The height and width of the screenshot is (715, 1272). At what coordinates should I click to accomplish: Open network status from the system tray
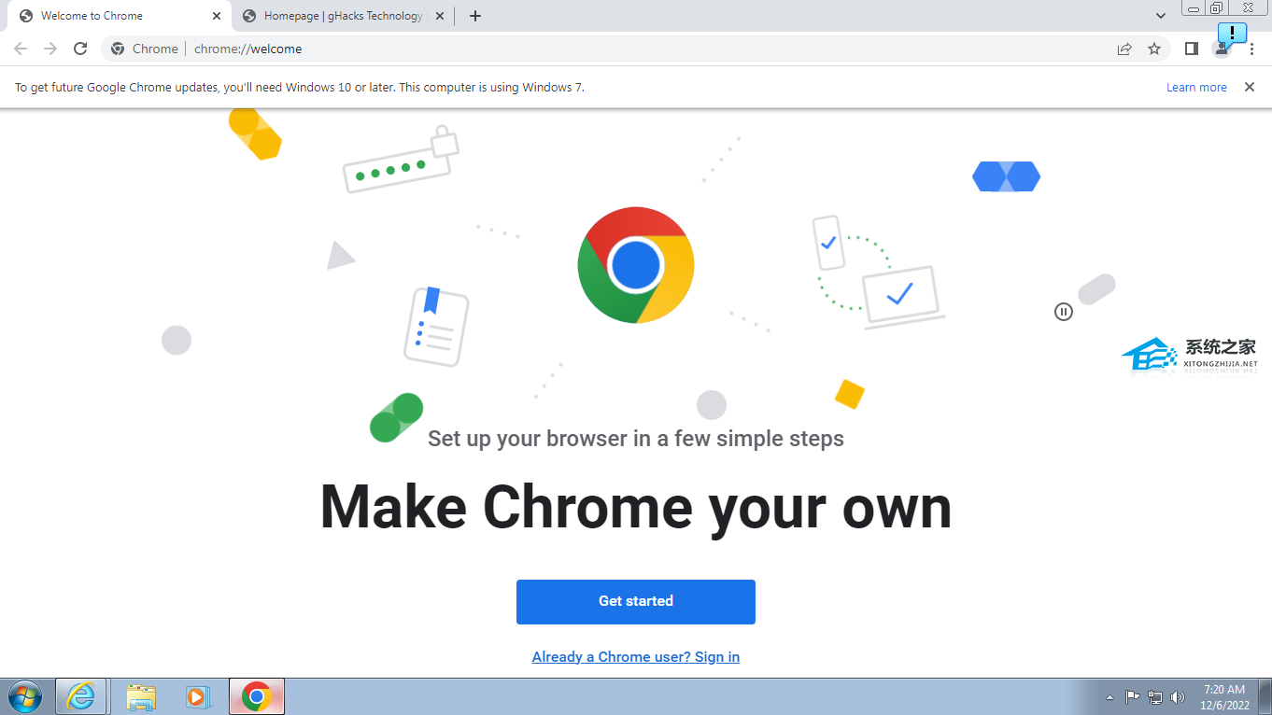pos(1155,696)
